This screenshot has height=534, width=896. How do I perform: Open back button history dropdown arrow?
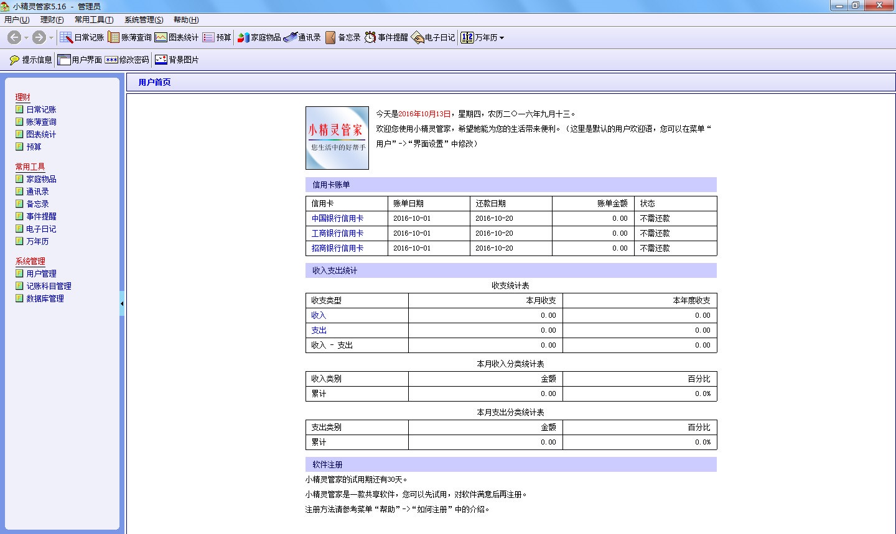[26, 38]
